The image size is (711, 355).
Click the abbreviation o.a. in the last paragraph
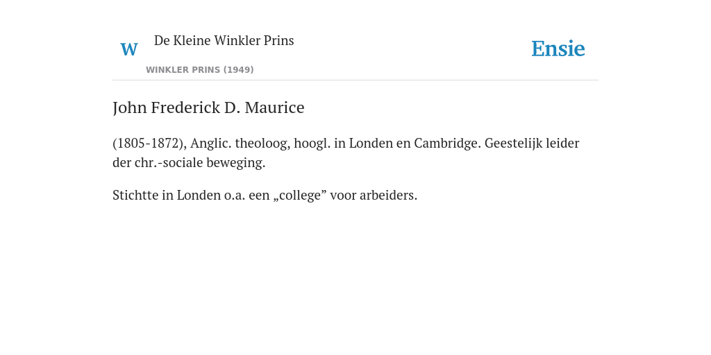coord(235,196)
